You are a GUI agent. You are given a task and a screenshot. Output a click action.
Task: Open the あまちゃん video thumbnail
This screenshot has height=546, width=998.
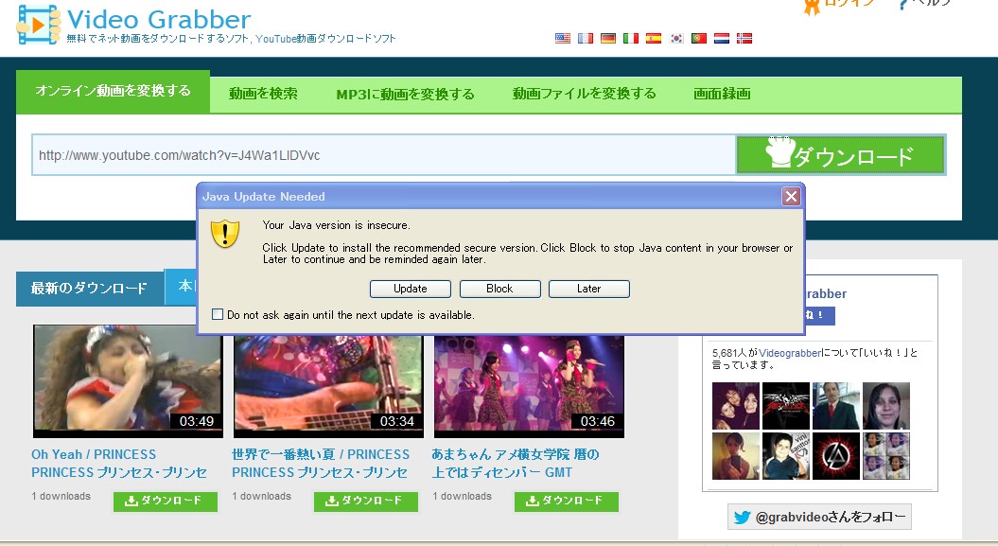click(x=529, y=386)
